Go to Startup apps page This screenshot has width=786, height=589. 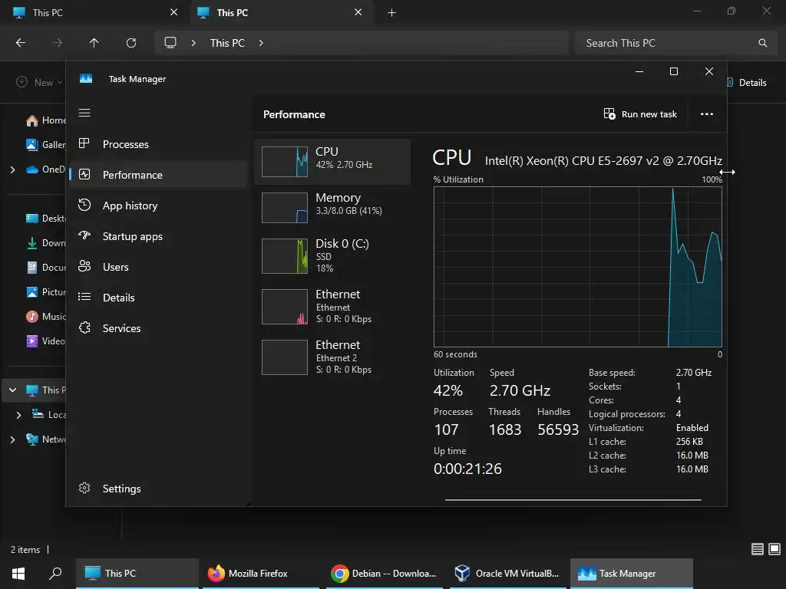pyautogui.click(x=158, y=236)
